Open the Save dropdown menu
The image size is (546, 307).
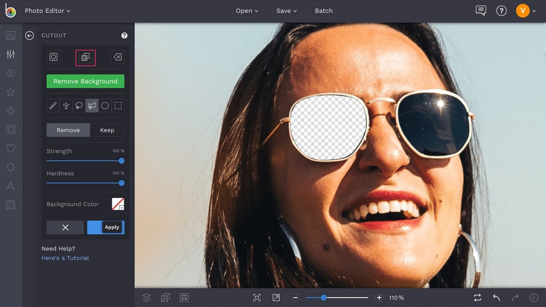(x=286, y=11)
